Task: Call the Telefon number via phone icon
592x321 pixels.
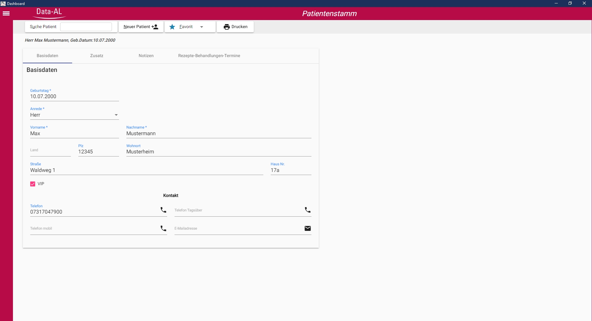Action: pyautogui.click(x=163, y=210)
